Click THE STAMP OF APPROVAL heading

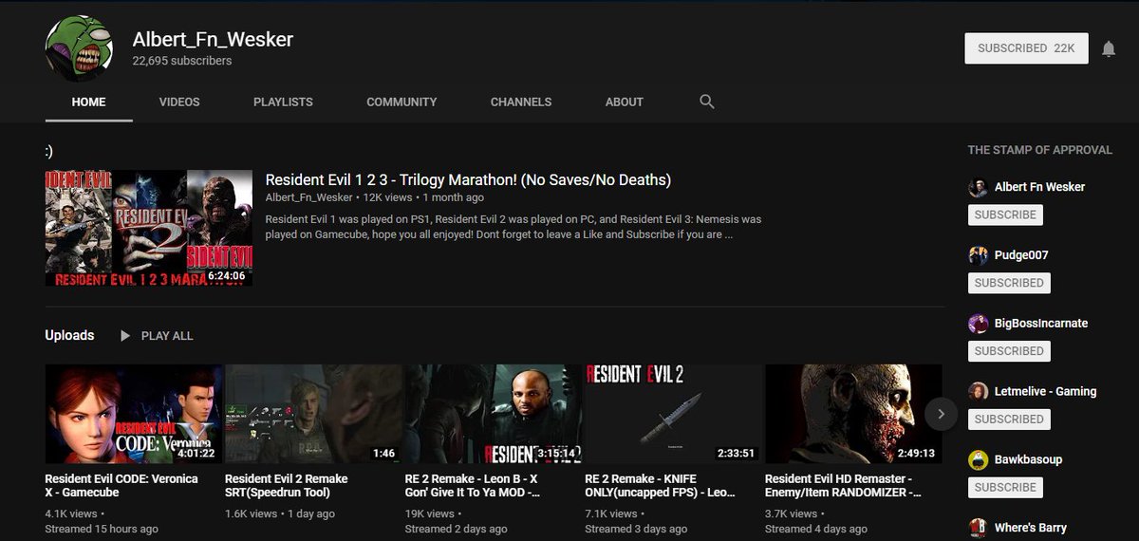coord(1039,150)
